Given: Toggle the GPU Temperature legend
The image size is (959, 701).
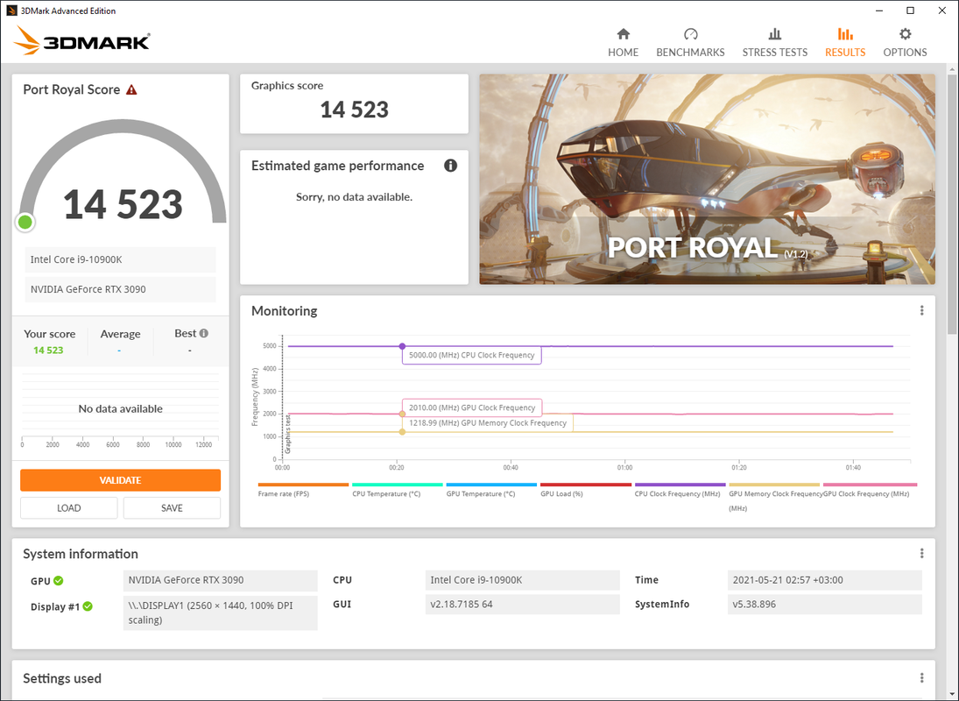Looking at the screenshot, I should tap(491, 489).
